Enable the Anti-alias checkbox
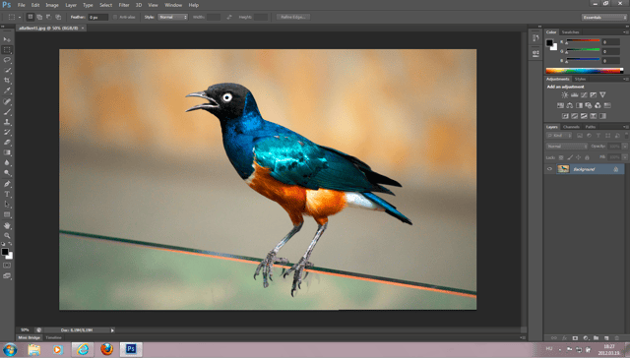This screenshot has height=358, width=630. click(x=115, y=18)
